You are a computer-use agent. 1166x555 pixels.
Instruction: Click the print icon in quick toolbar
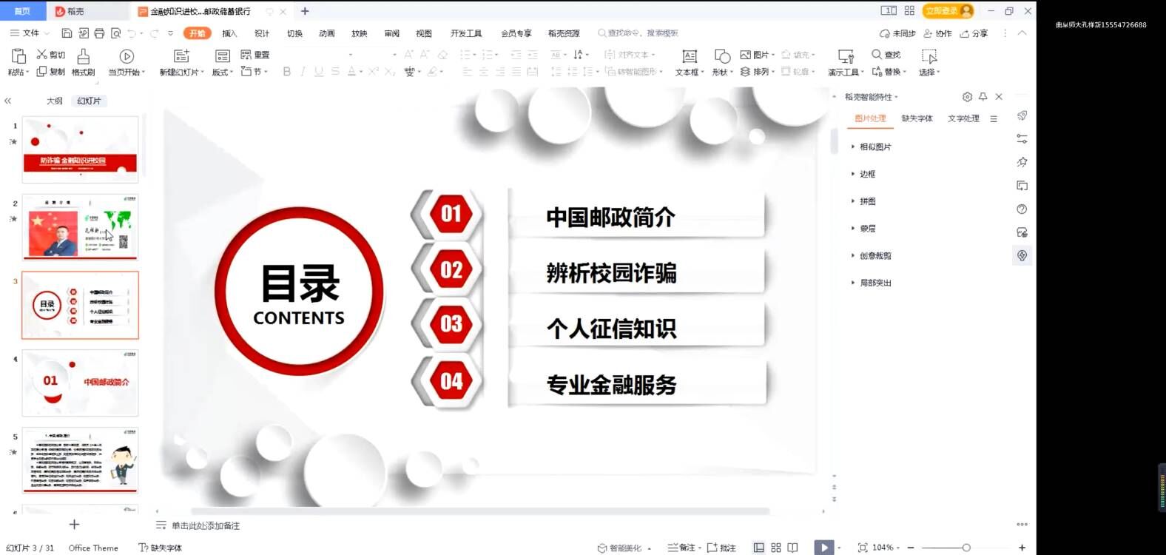pyautogui.click(x=99, y=33)
